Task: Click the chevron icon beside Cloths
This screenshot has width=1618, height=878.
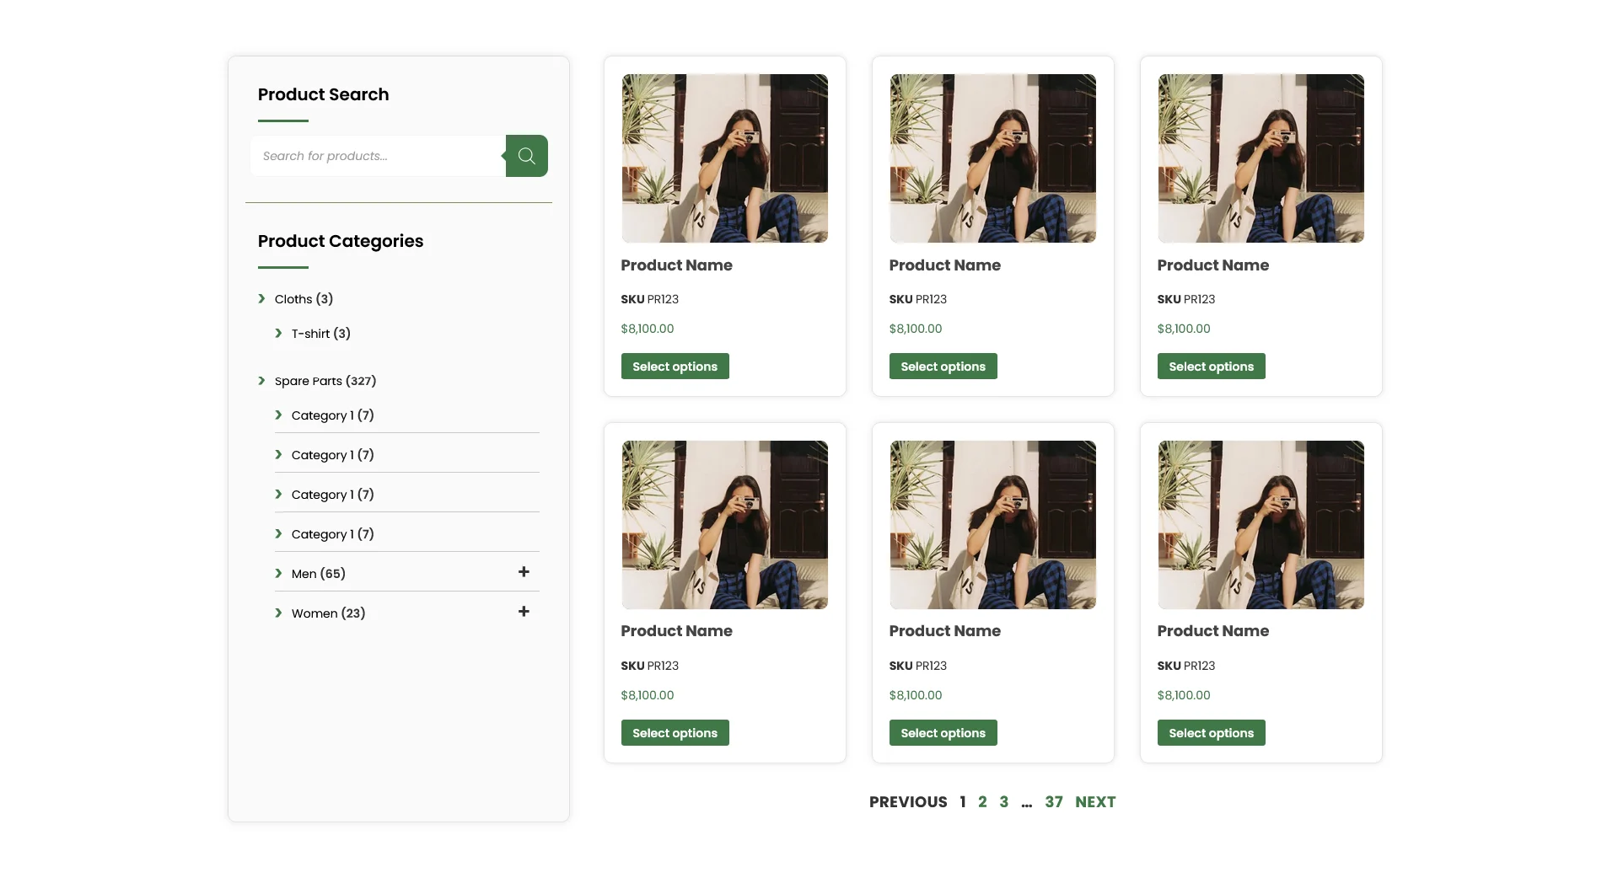Action: [261, 299]
